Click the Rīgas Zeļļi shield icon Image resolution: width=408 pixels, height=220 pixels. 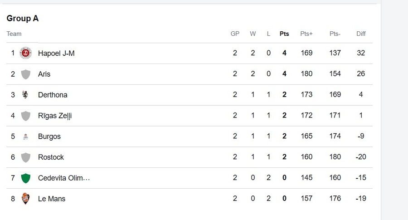pyautogui.click(x=25, y=116)
